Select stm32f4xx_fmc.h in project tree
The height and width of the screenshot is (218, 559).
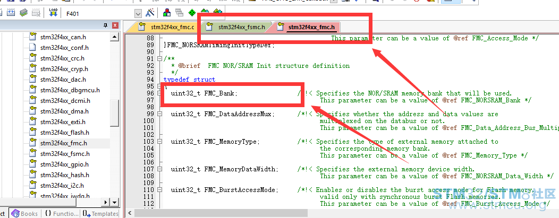pyautogui.click(x=64, y=143)
